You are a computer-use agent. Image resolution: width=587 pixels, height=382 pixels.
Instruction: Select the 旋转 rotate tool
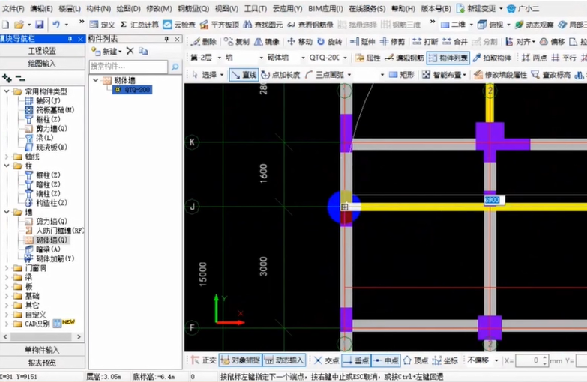pos(329,41)
